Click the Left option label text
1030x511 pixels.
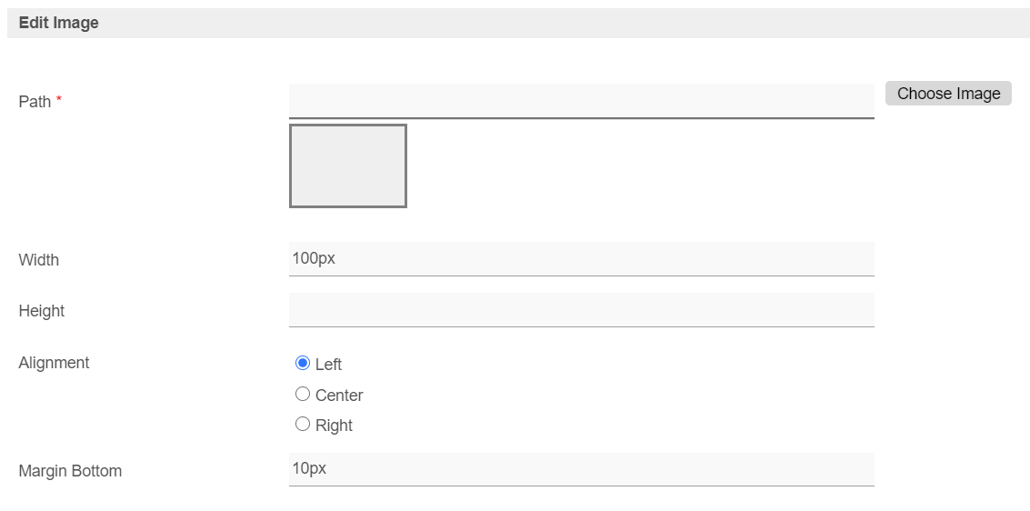[328, 365]
